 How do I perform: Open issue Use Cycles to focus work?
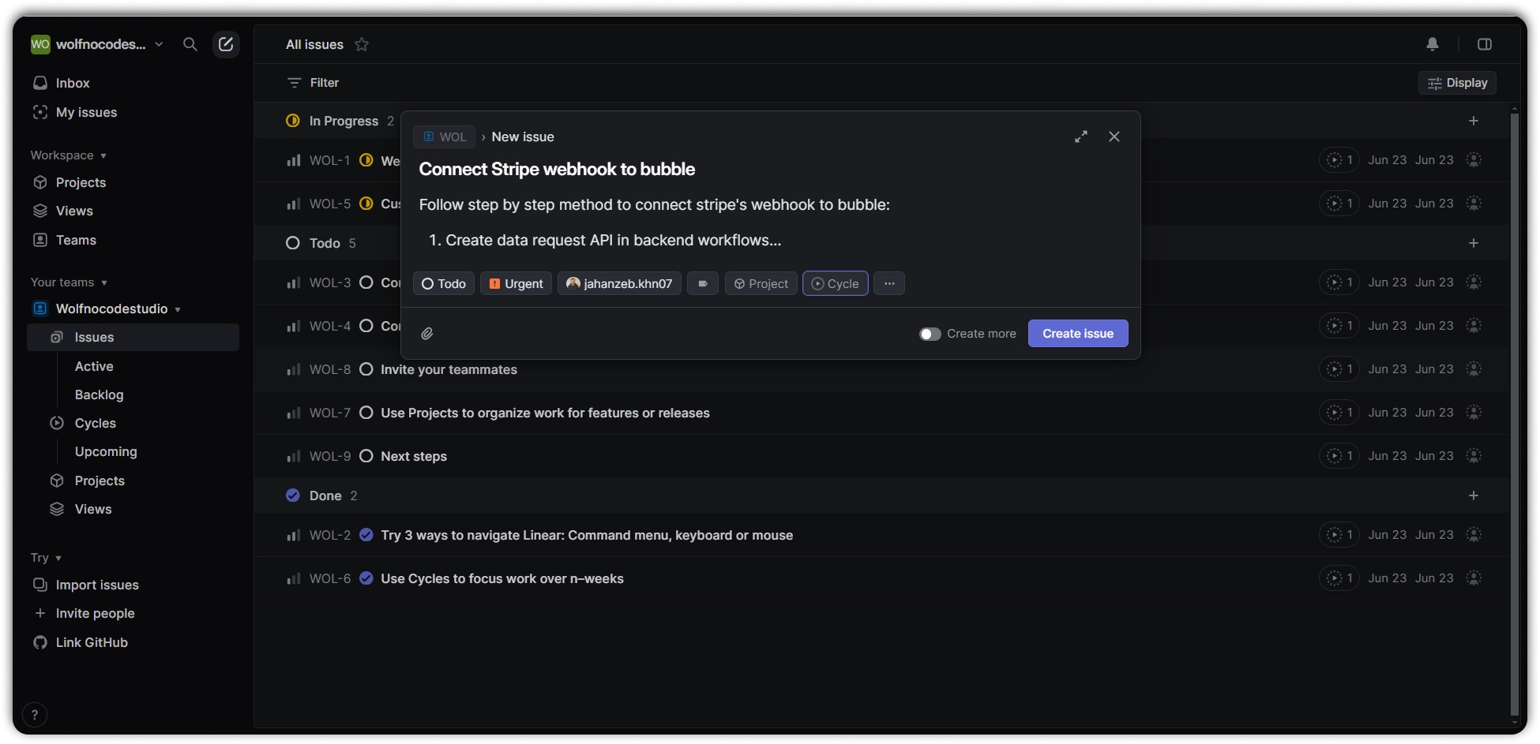(x=502, y=578)
